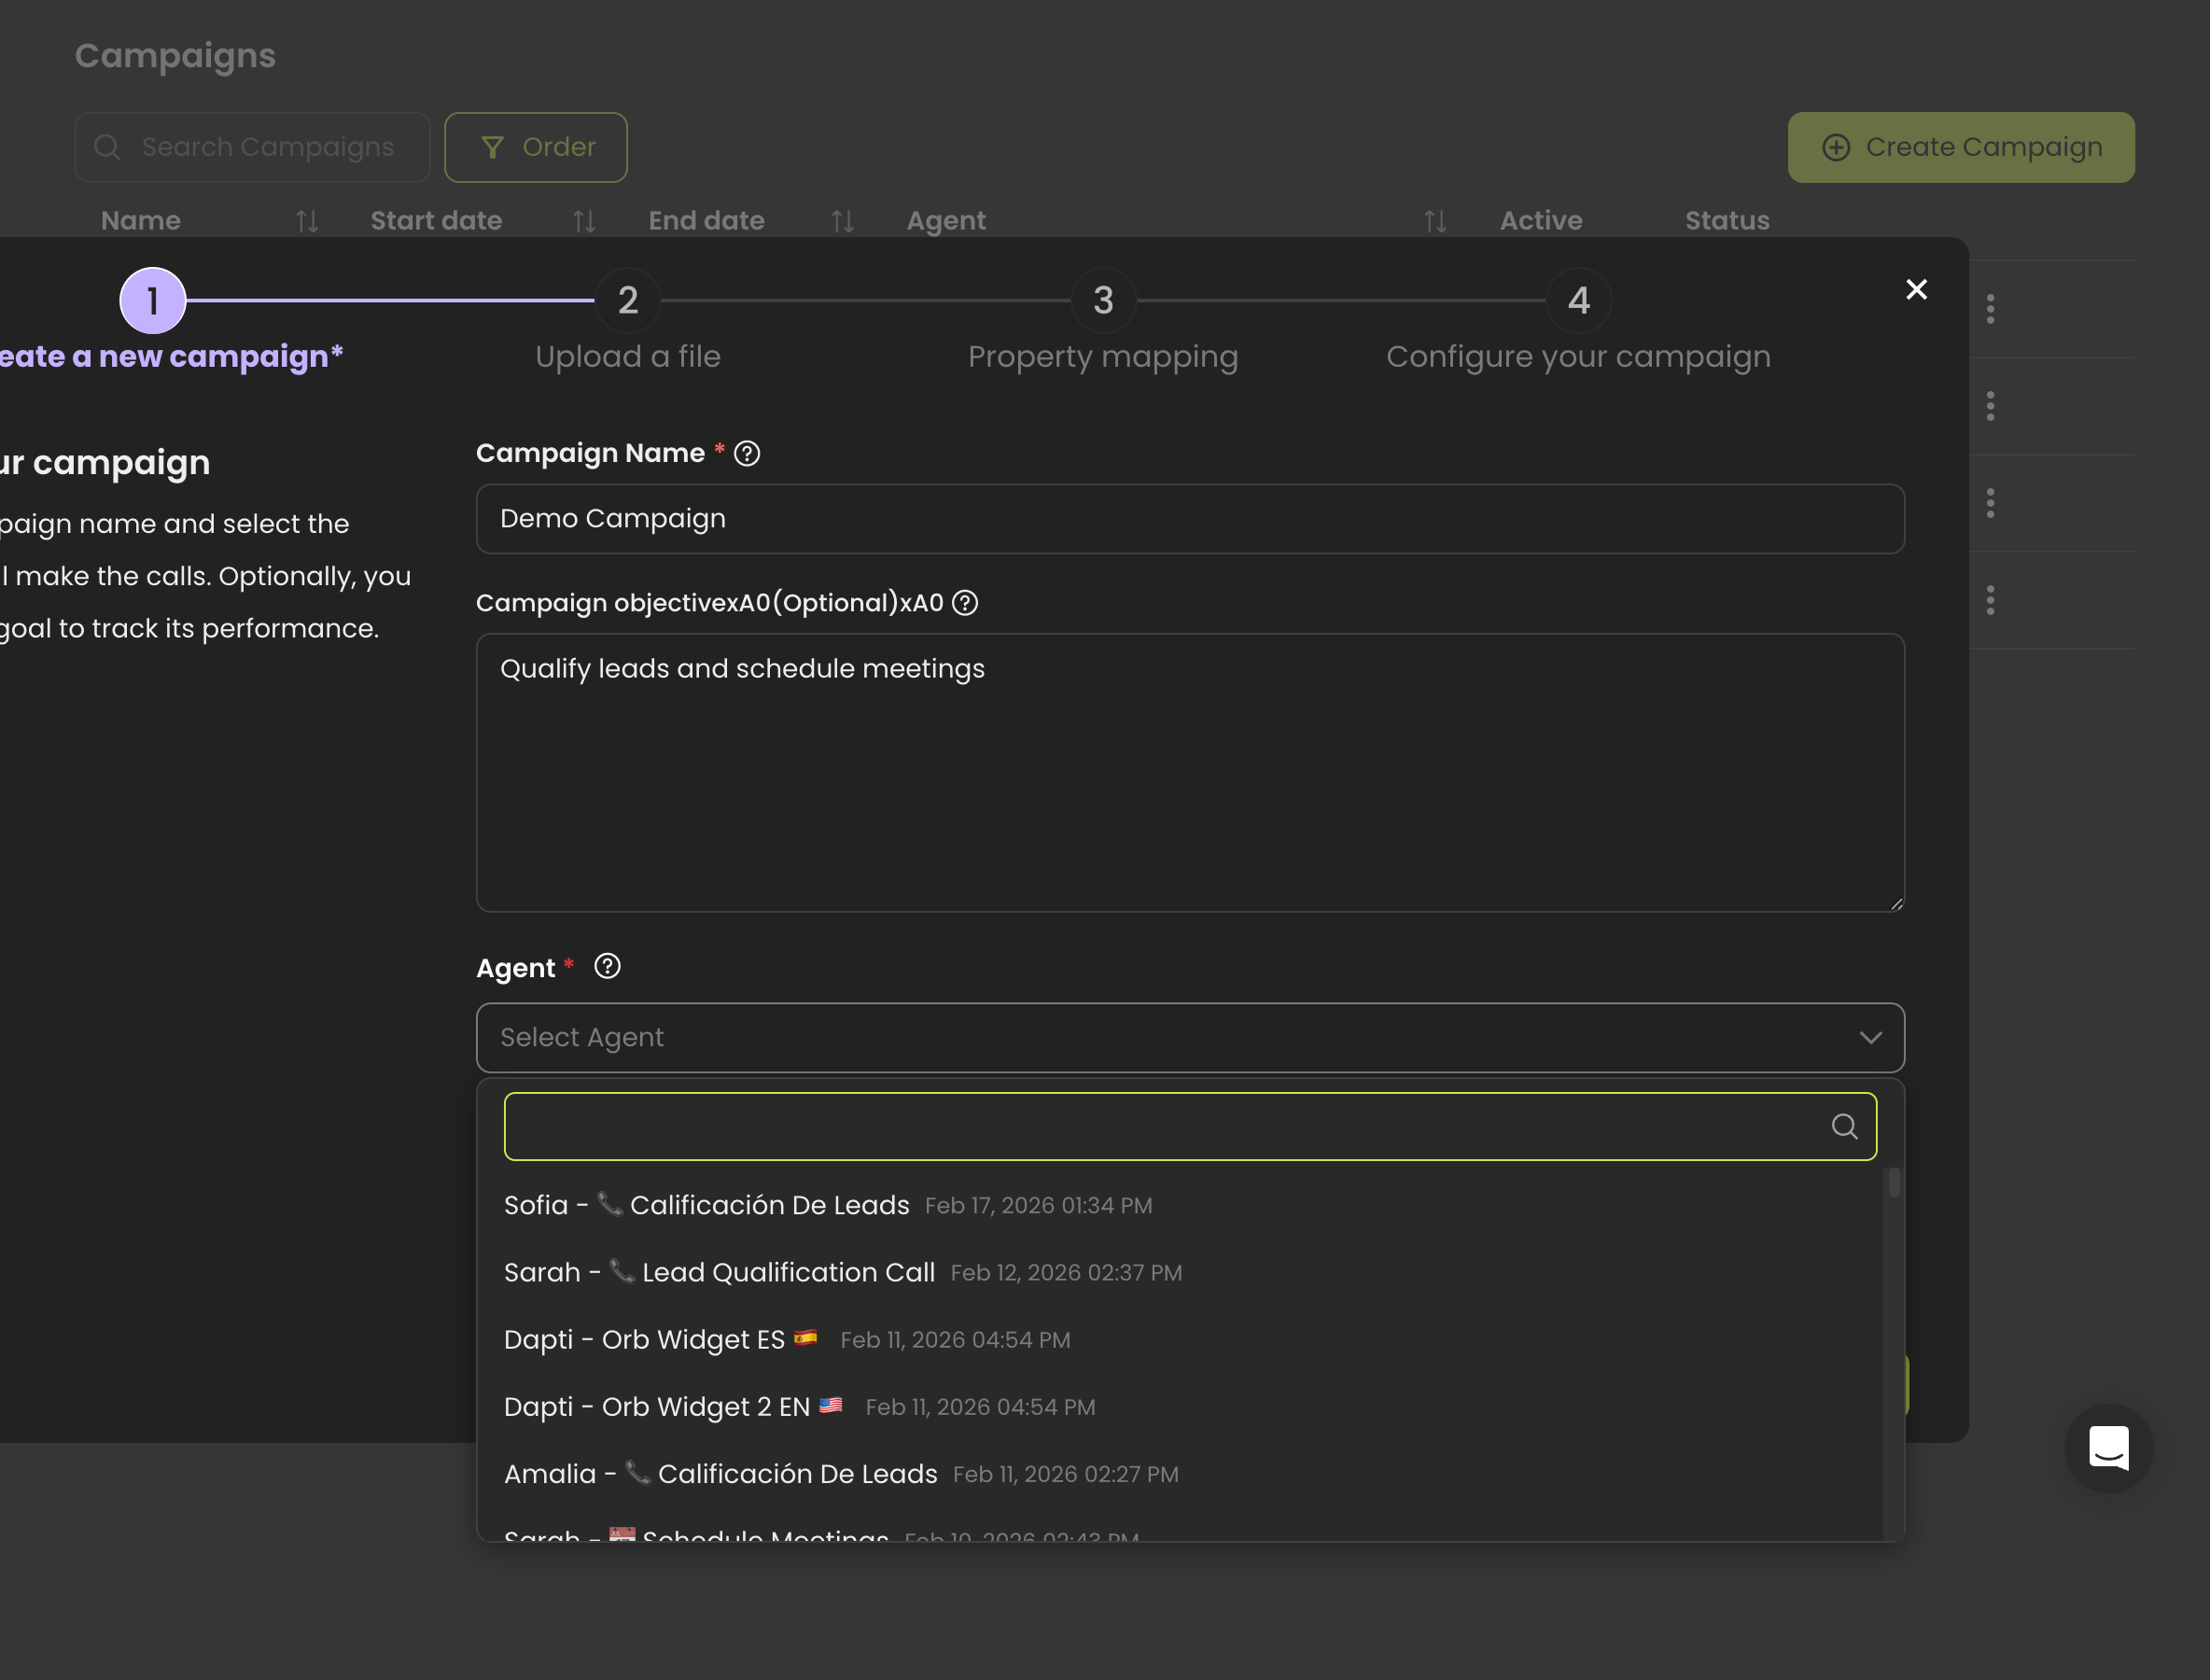Click the agent list scrollbar
Viewport: 2210px width, 1680px height.
pyautogui.click(x=1893, y=1185)
